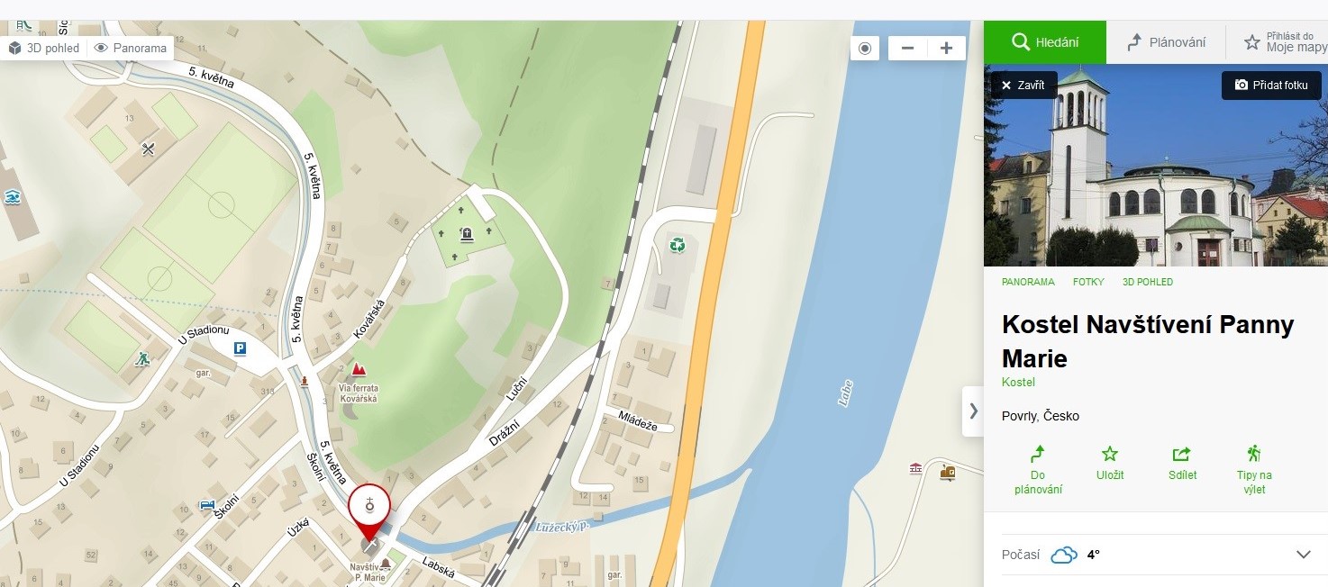The height and width of the screenshot is (587, 1328).
Task: Click the Via ferrata Kovářská mountain icon
Action: [x=359, y=369]
